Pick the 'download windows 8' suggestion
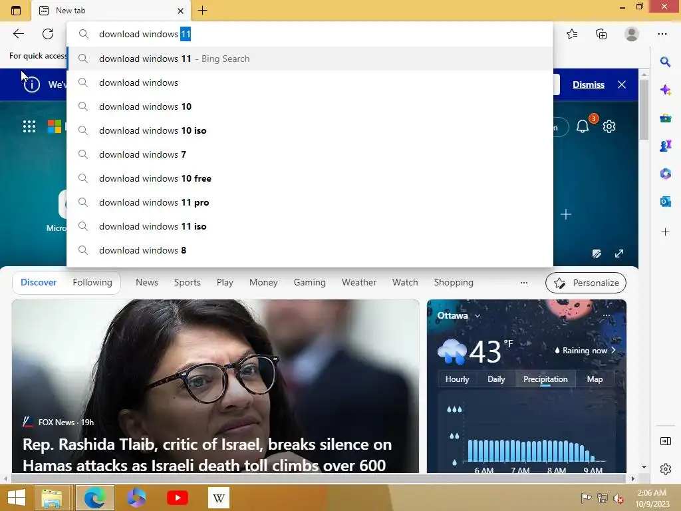 [x=310, y=250]
